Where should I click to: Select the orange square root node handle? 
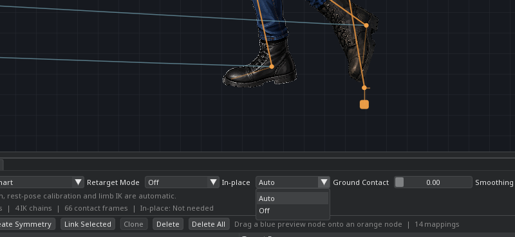(x=364, y=105)
